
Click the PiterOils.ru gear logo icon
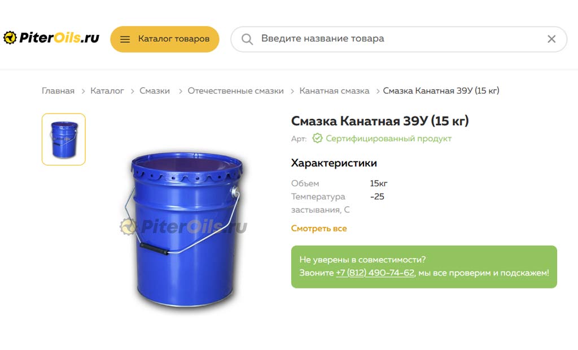(10, 38)
